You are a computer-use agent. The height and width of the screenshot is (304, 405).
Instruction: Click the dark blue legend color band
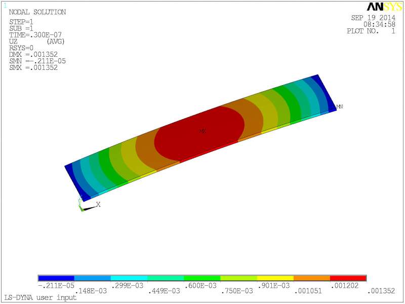pos(56,278)
